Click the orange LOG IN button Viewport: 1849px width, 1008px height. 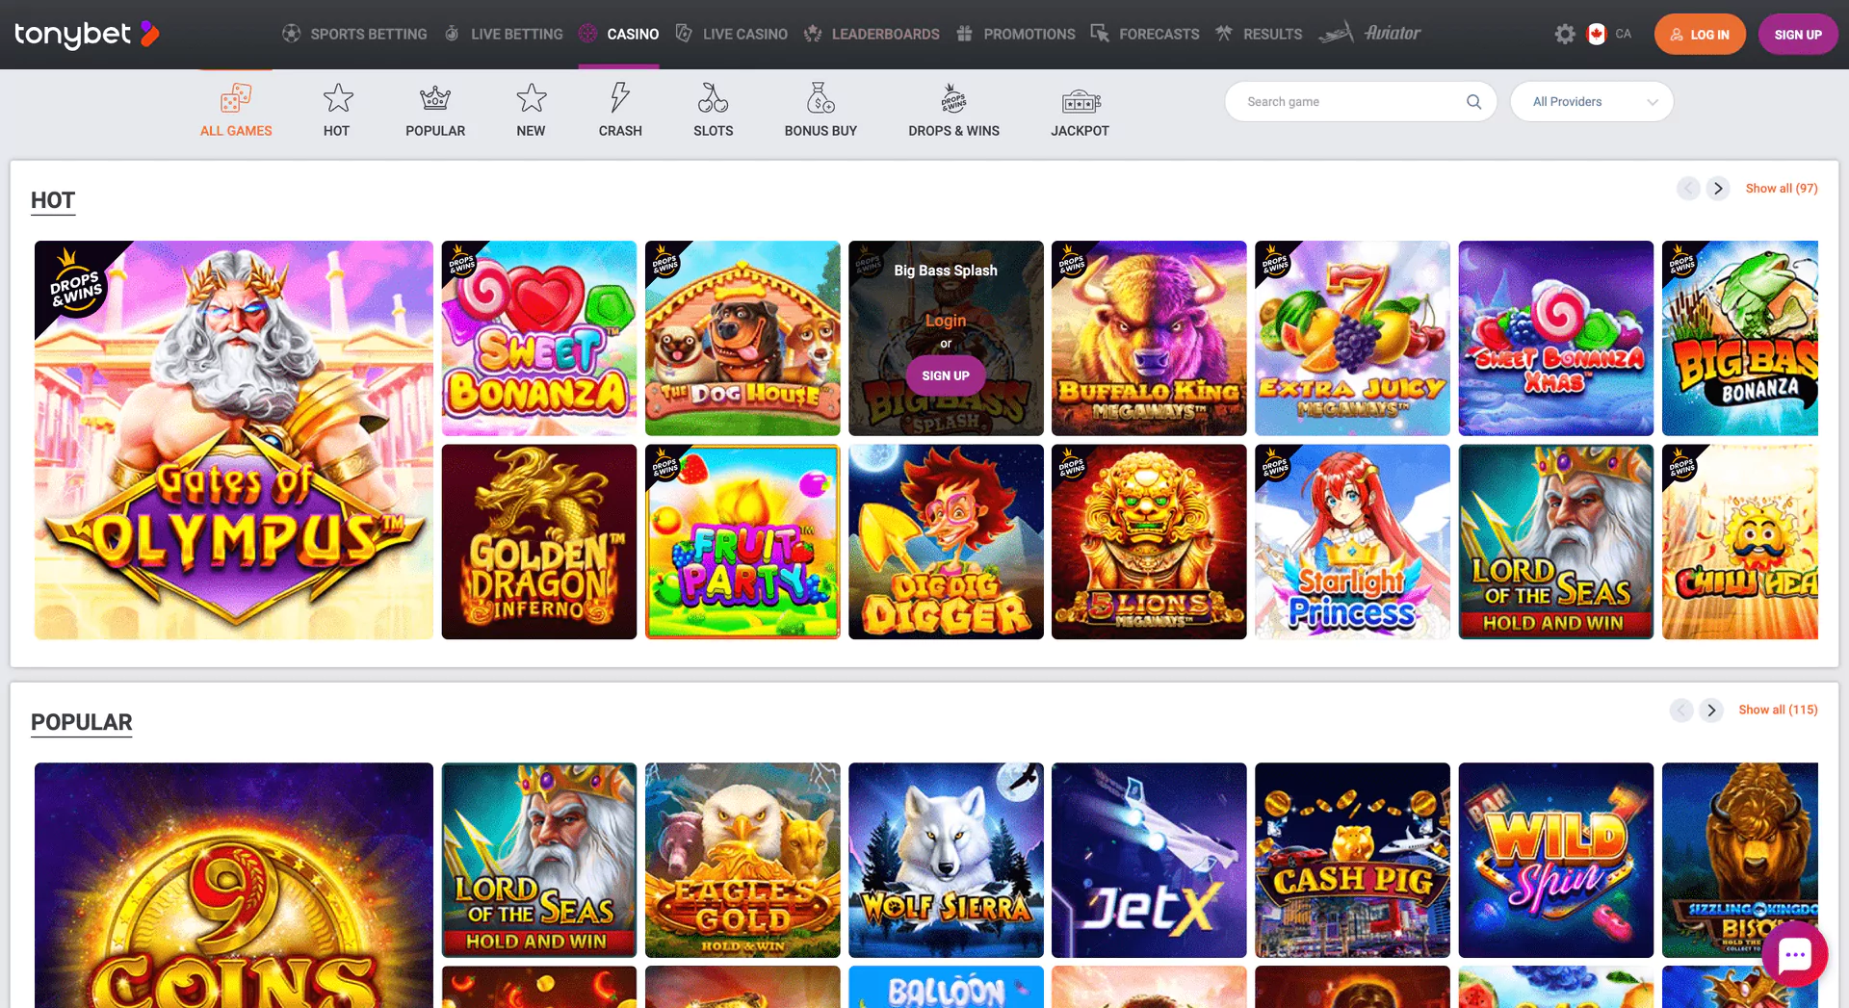pyautogui.click(x=1700, y=34)
